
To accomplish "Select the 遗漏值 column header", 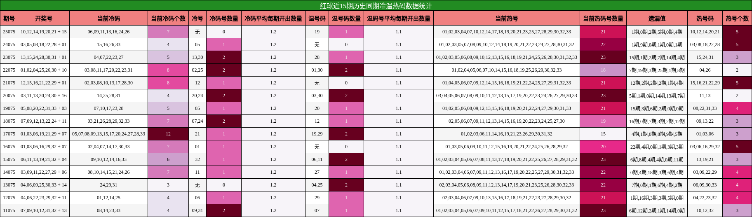I will (x=657, y=19).
